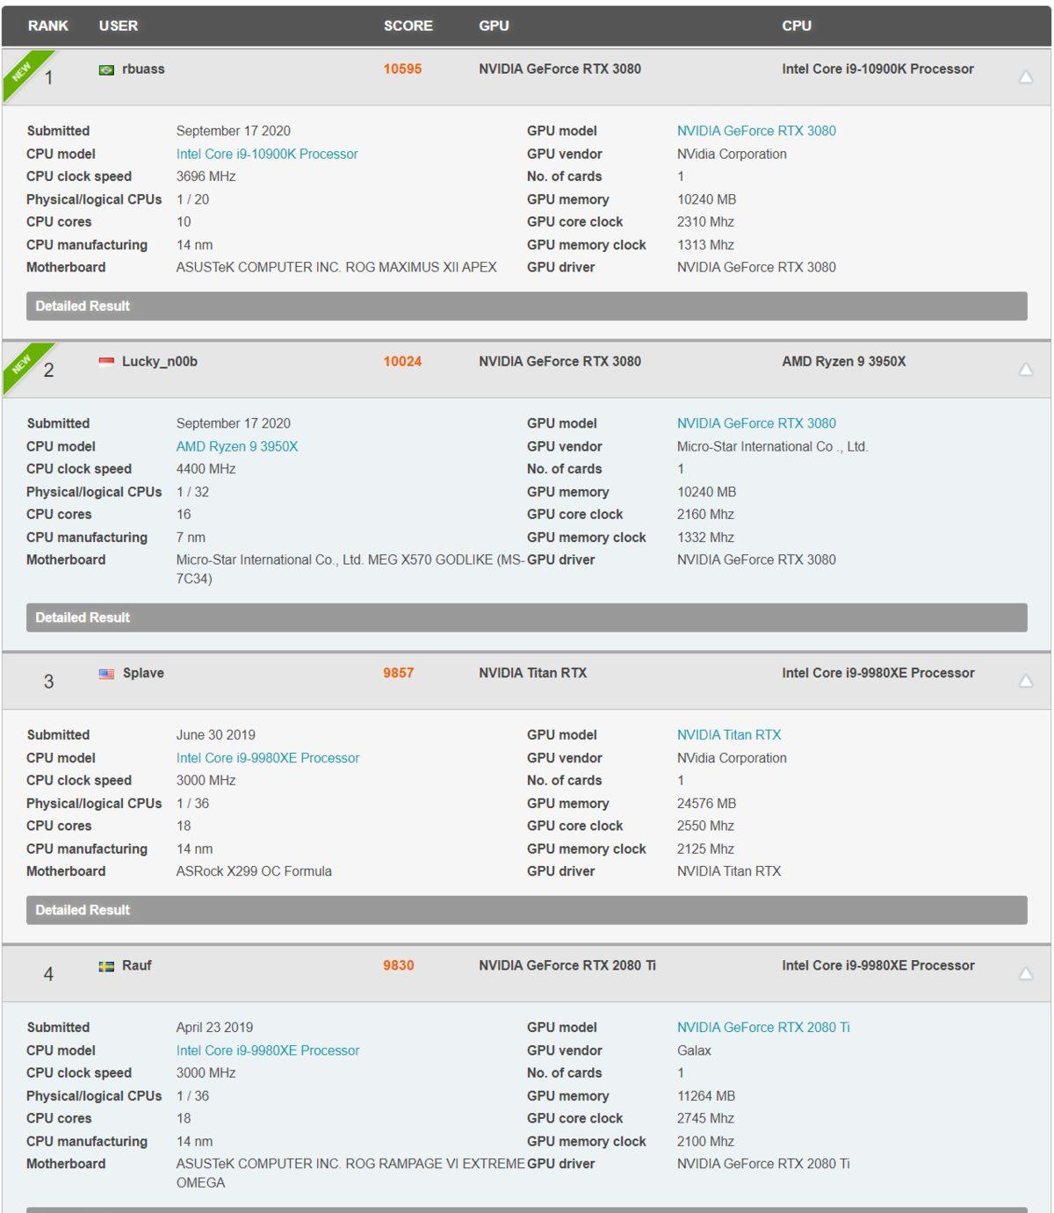Image resolution: width=1054 pixels, height=1213 pixels.
Task: Click the US flag next to Splave
Action: [x=105, y=673]
